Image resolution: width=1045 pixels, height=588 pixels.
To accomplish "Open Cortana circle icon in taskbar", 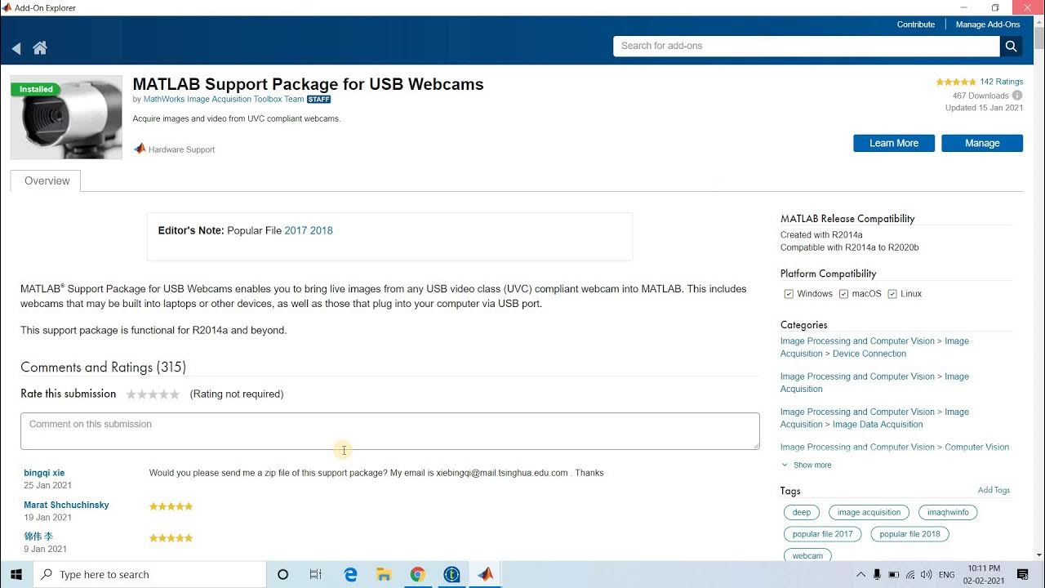I will coord(282,575).
